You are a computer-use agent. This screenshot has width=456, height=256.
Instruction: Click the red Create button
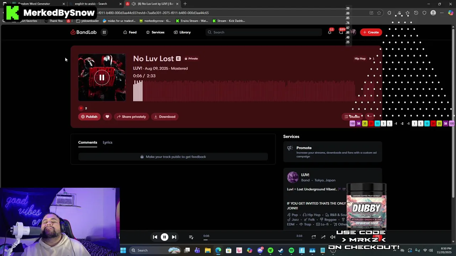(371, 32)
